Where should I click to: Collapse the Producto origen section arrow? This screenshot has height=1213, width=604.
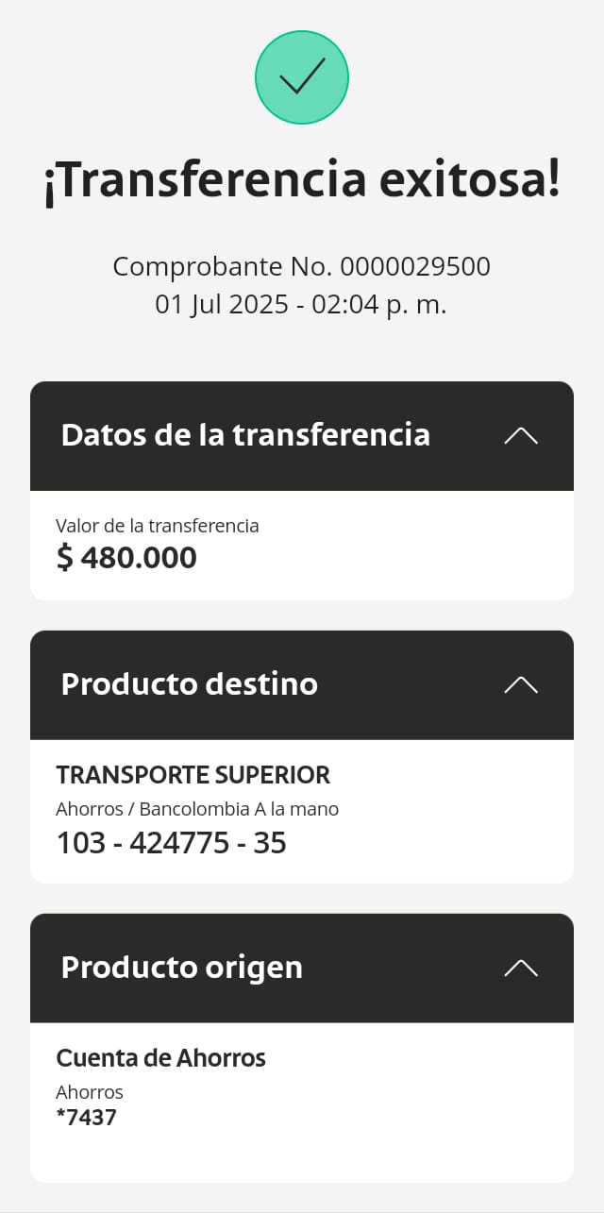click(x=521, y=968)
